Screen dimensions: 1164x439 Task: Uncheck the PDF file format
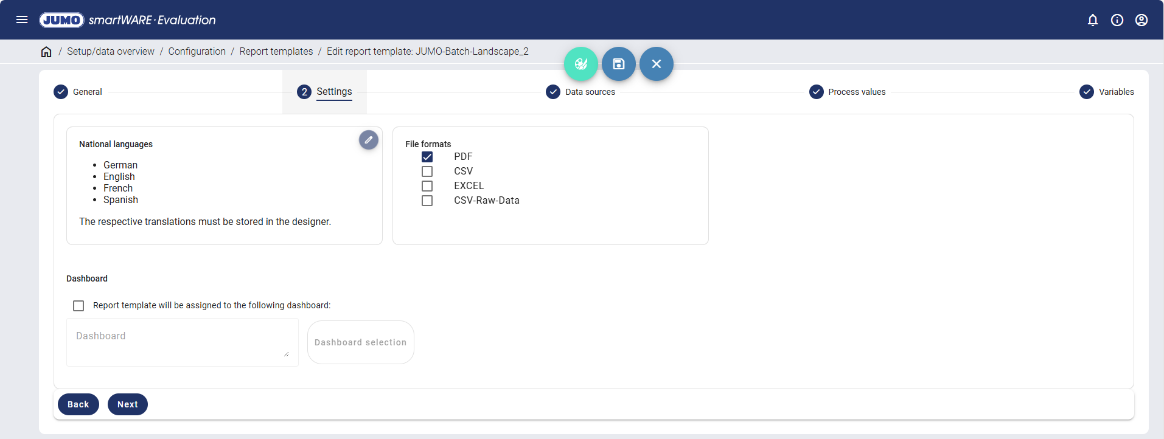pos(427,157)
